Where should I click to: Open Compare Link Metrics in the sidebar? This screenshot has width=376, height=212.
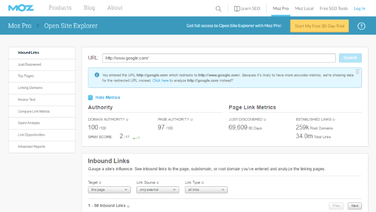[x=42, y=112]
